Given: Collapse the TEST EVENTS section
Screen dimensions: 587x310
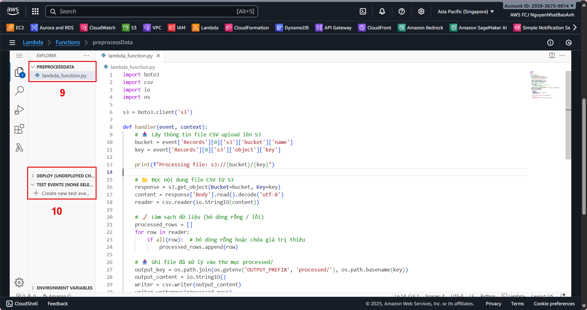Looking at the screenshot, I should tap(62, 185).
